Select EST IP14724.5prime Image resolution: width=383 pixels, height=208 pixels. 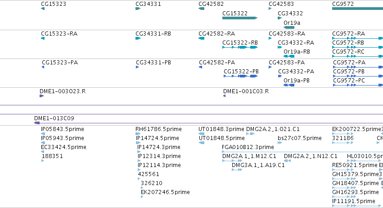(158, 138)
